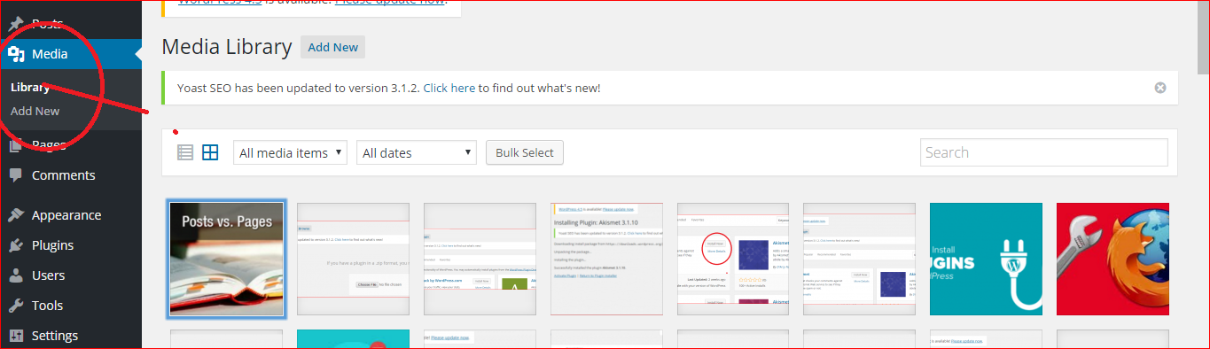
Task: Select the blue Install Plugins thumbnail
Action: [x=986, y=259]
